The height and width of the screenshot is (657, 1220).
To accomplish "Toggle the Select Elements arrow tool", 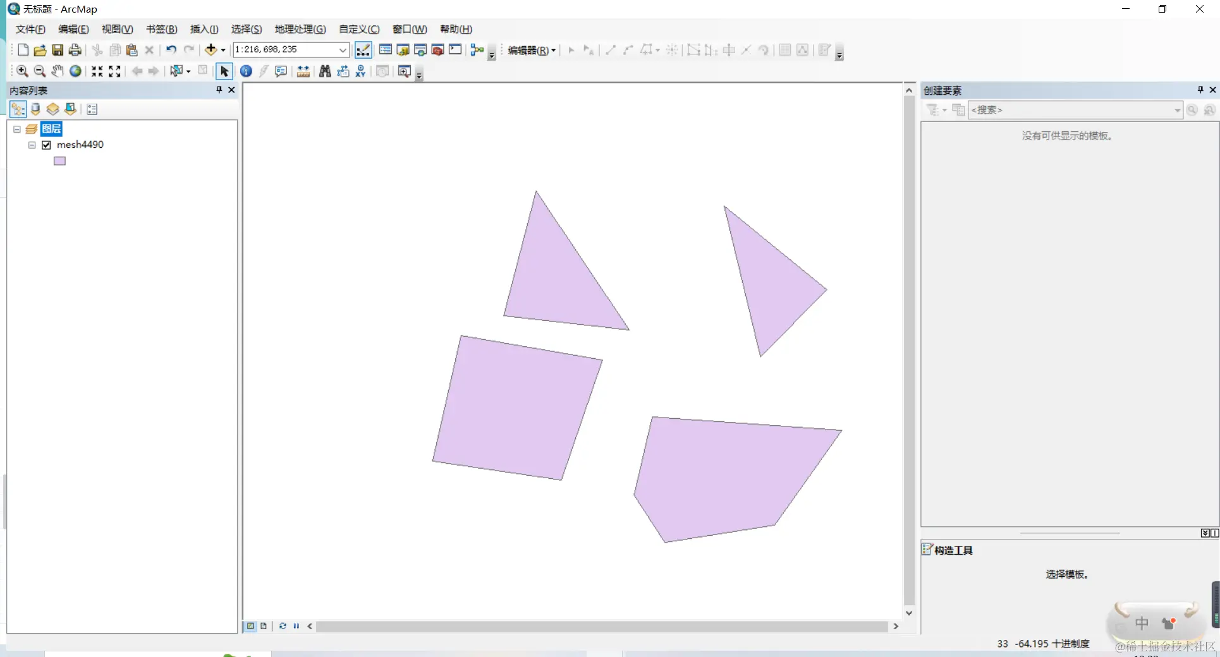I will click(224, 71).
